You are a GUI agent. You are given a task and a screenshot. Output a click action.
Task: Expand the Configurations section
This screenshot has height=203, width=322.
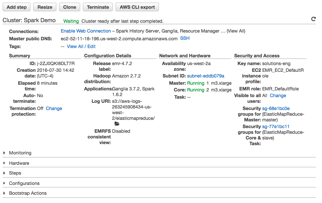[x=24, y=183]
